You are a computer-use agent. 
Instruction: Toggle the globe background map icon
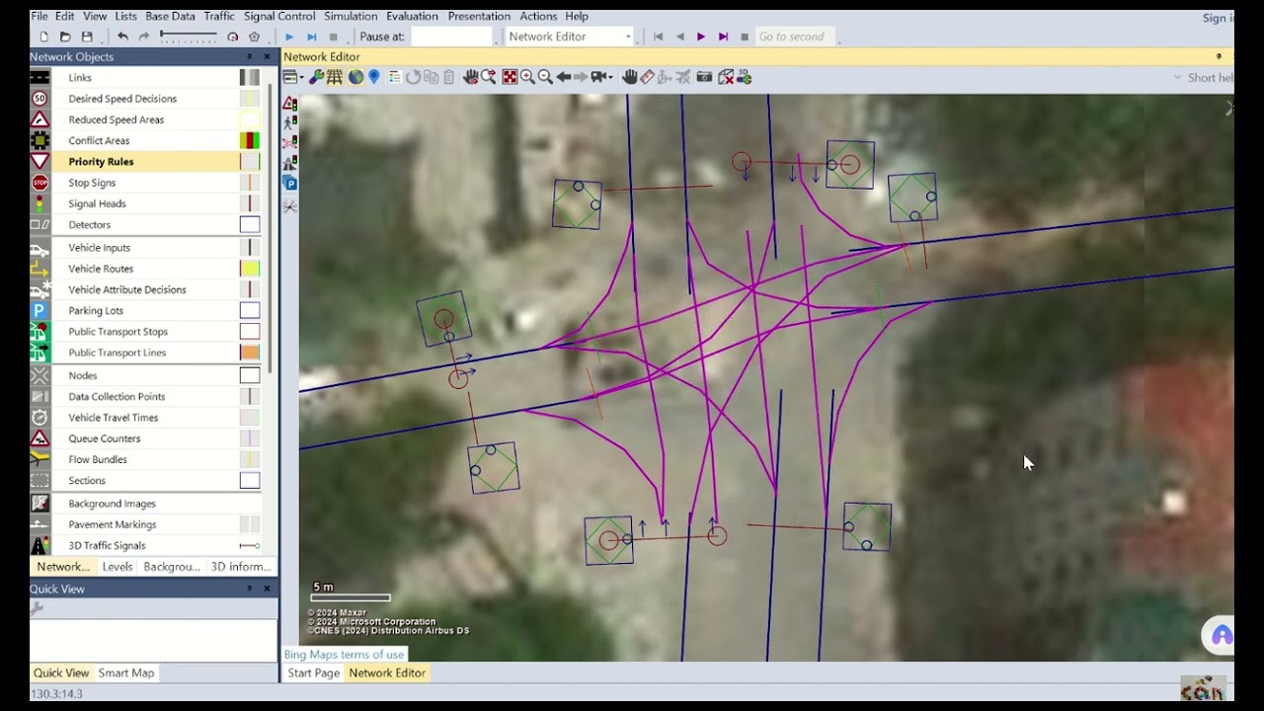click(x=355, y=77)
